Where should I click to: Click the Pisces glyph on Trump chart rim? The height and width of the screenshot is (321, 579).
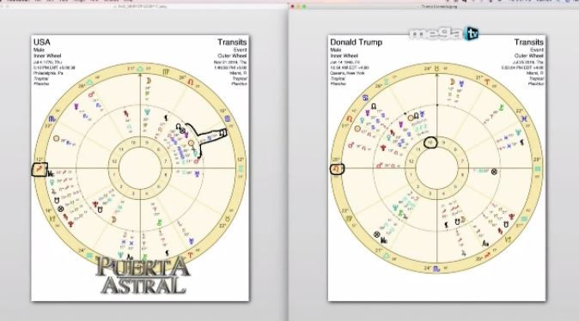524,118
